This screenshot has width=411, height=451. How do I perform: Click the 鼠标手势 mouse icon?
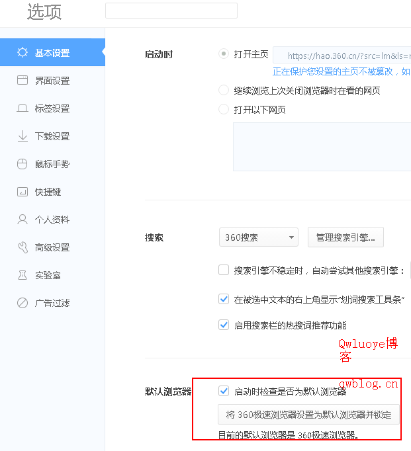(23, 164)
